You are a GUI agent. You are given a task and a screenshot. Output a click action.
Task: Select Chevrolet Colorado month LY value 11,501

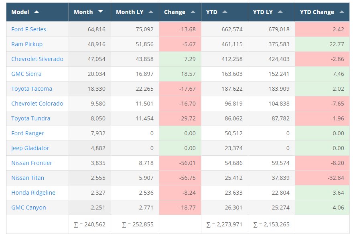pos(145,104)
